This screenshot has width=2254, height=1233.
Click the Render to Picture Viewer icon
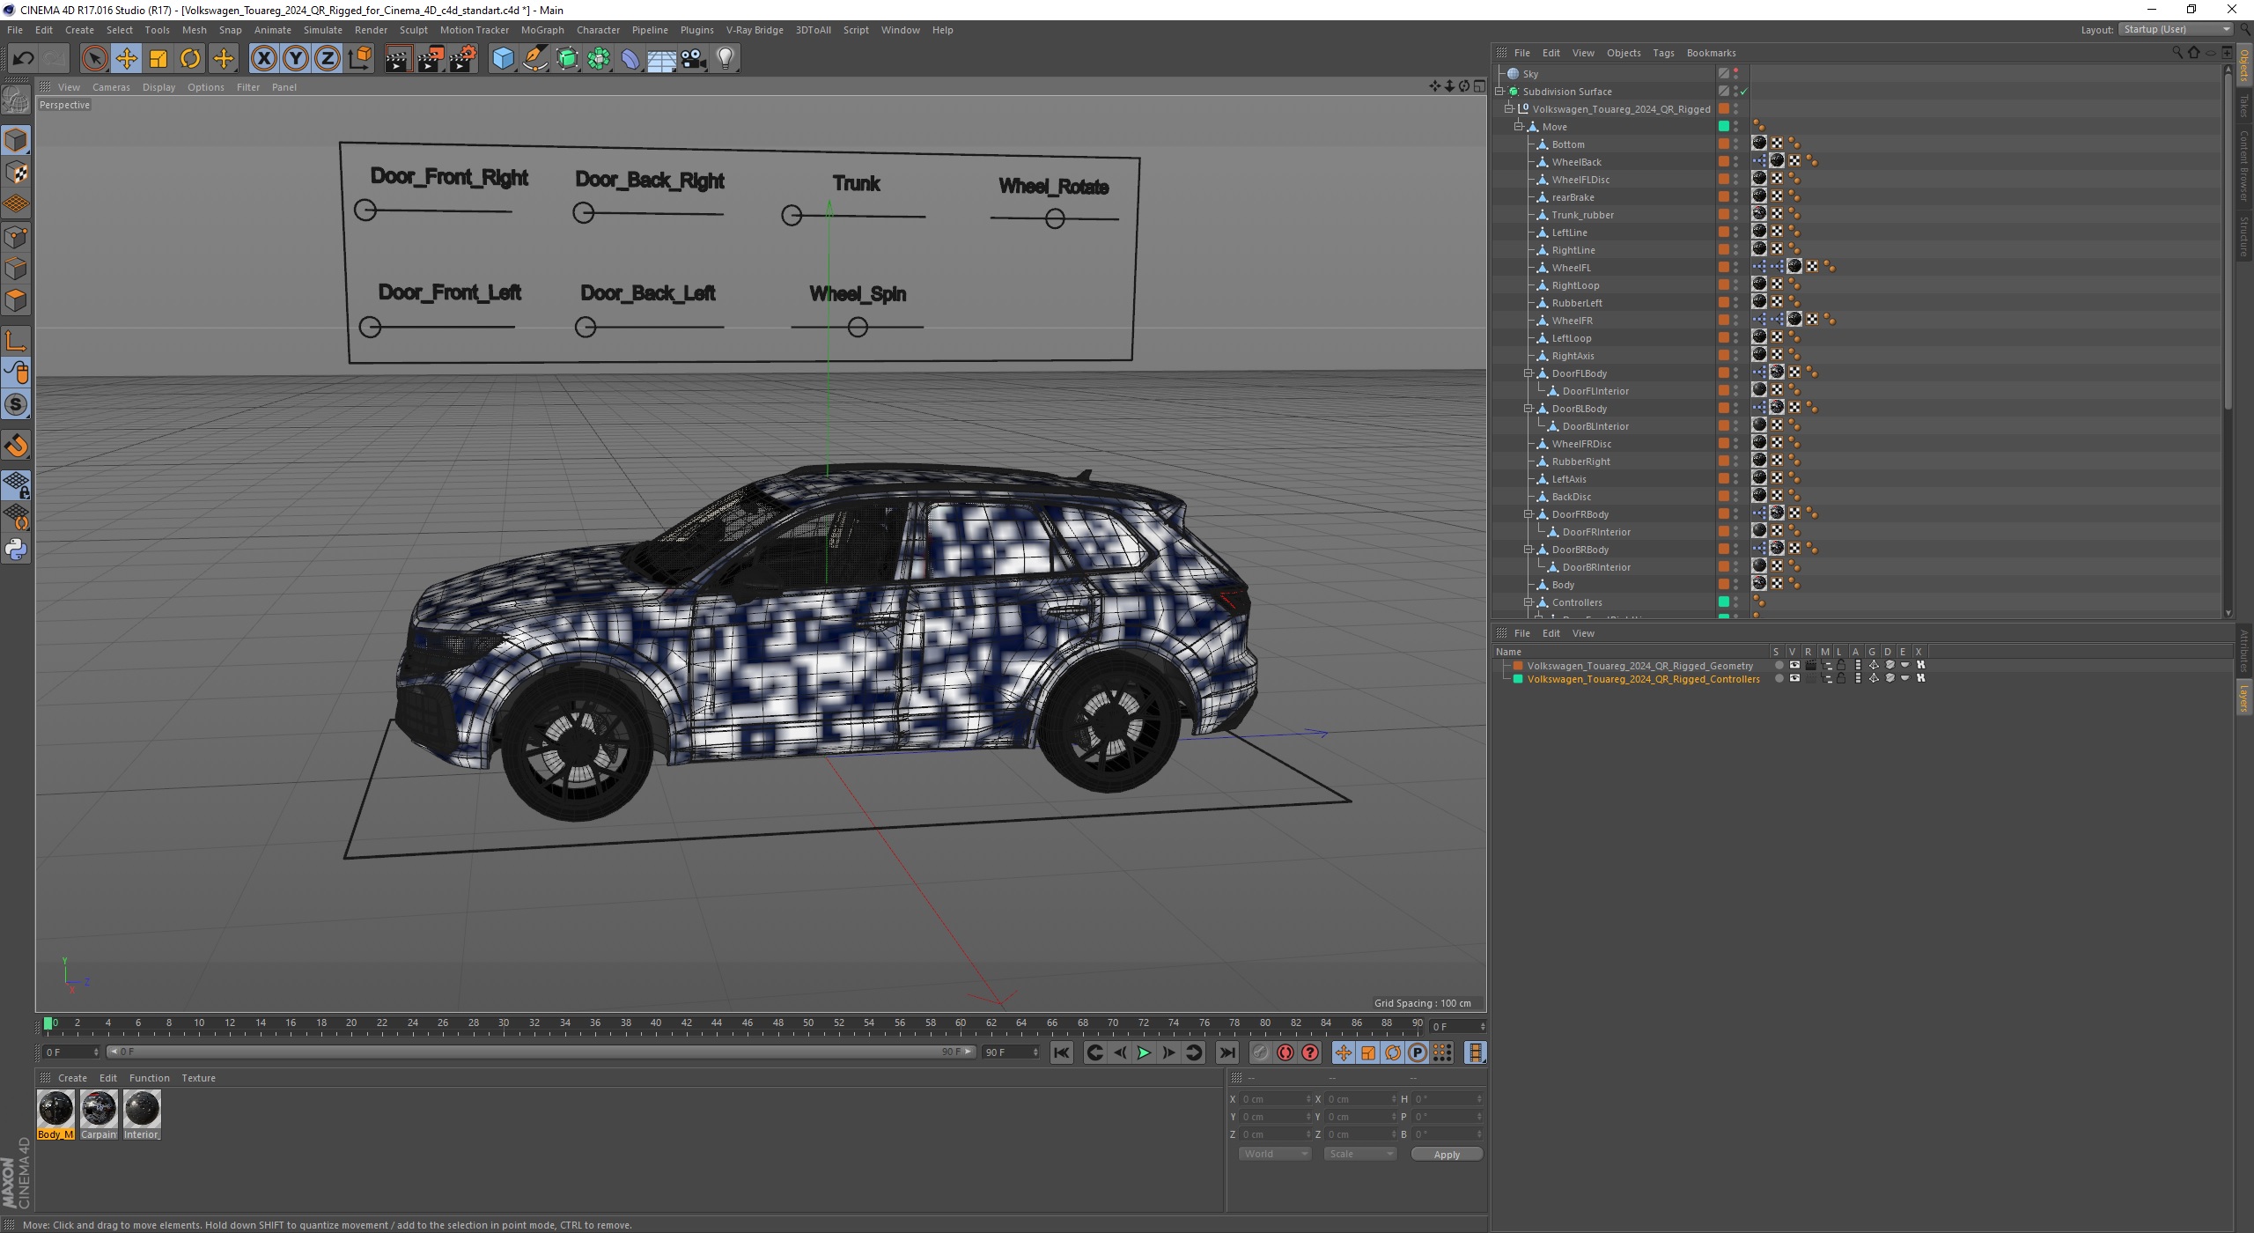point(431,59)
